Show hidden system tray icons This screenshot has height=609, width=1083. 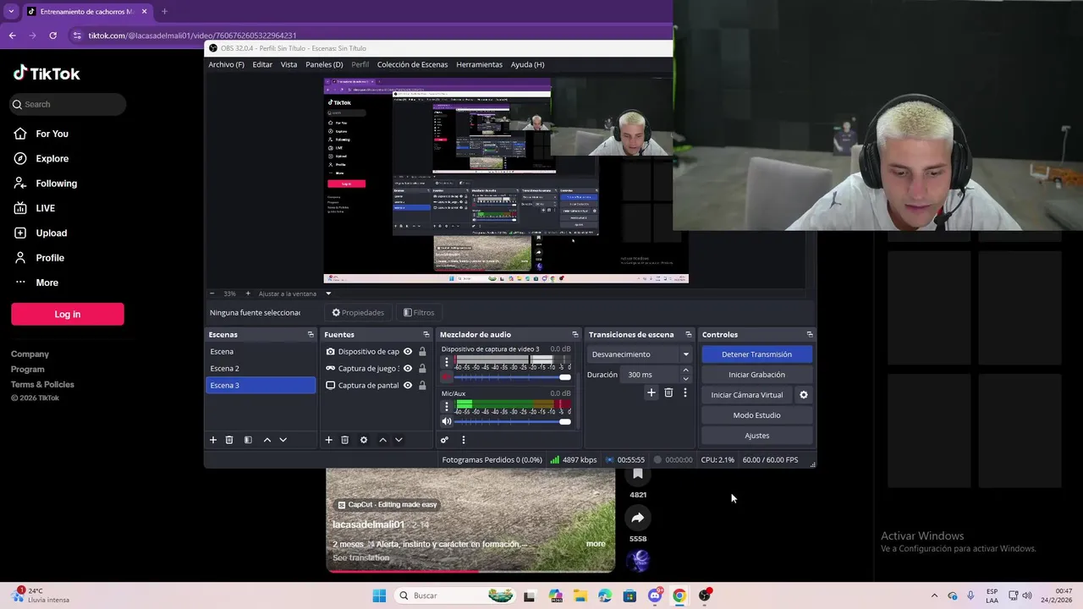click(x=934, y=595)
